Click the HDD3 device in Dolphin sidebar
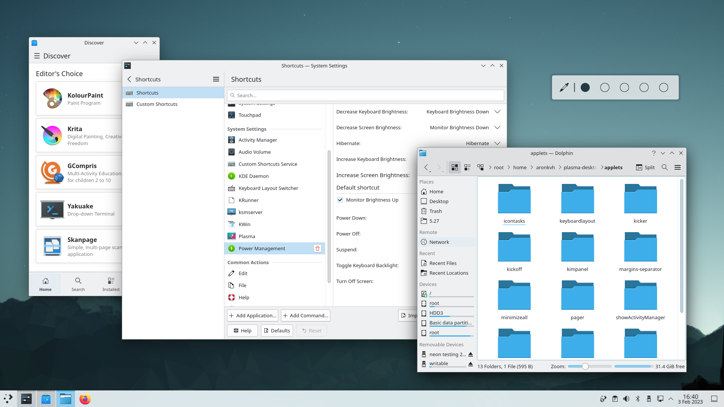Viewport: 724px width, 407px height. point(436,312)
